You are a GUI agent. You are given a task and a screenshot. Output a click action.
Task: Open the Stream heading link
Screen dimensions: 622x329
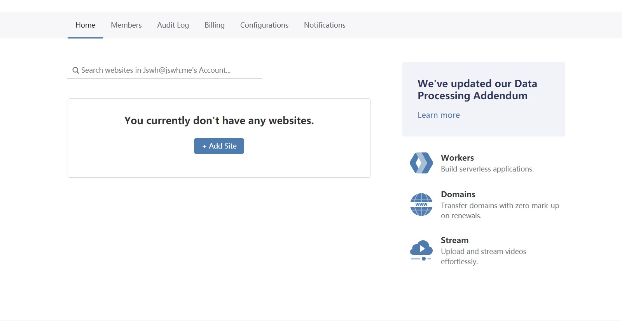(454, 240)
